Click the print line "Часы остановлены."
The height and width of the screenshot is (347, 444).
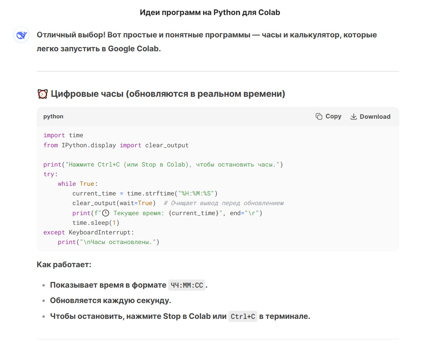[108, 242]
